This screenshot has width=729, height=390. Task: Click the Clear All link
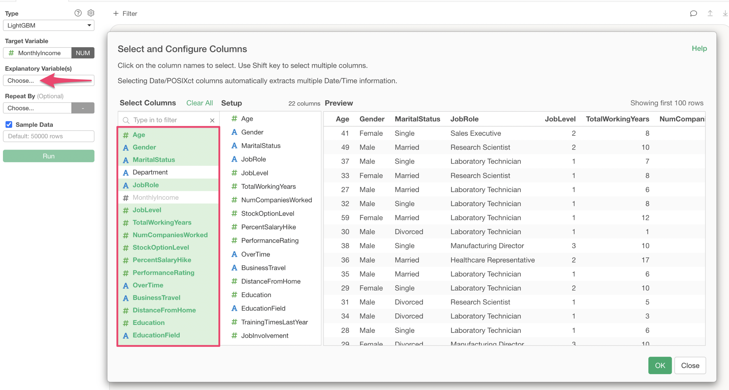[x=200, y=103]
